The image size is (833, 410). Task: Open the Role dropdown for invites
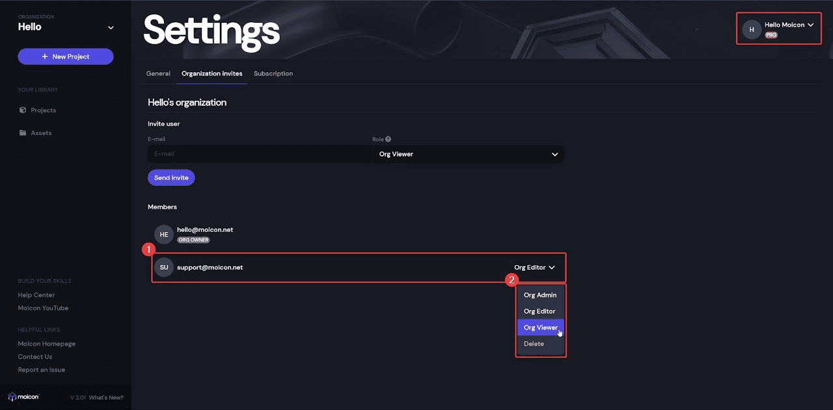point(468,154)
